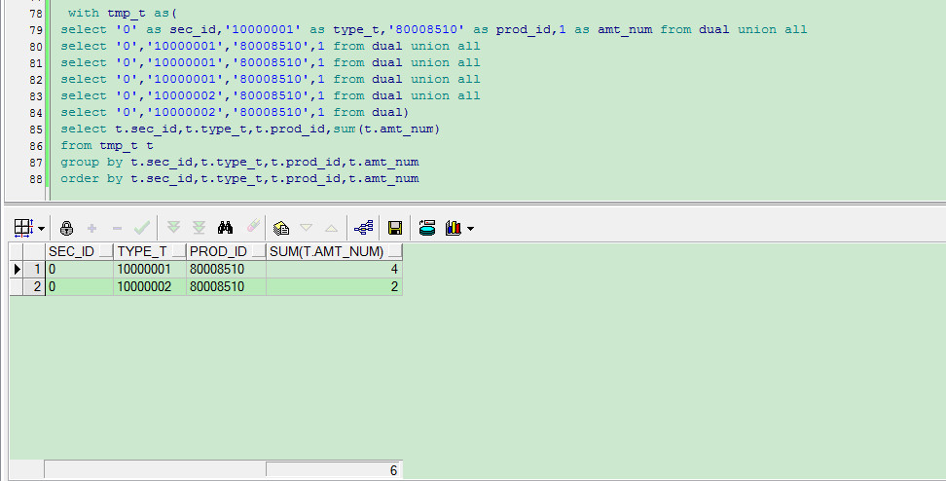This screenshot has width=946, height=481.
Task: Click line number 78 in the gutter
Action: tap(36, 14)
